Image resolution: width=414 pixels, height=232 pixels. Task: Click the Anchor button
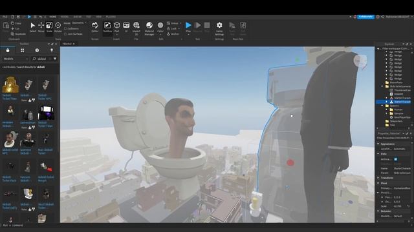point(173,34)
